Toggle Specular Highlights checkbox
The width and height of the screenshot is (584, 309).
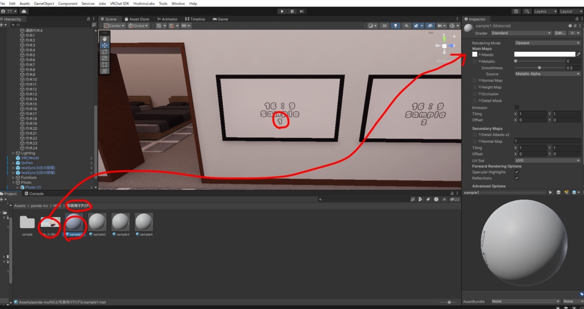click(x=517, y=172)
